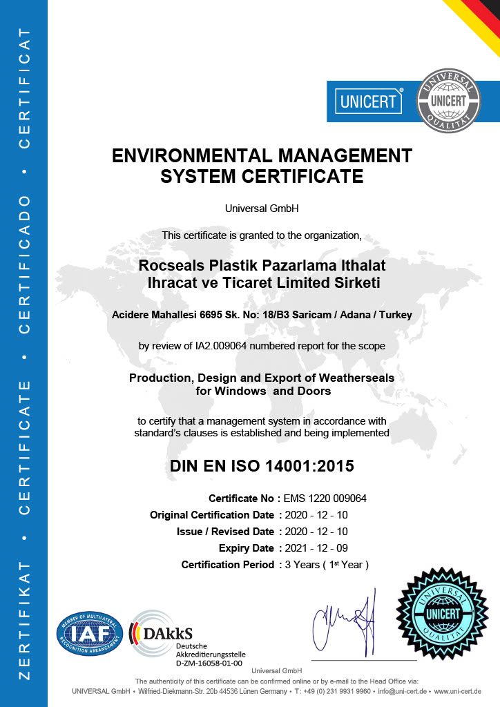Click the IAF member logo
500x707 pixels.
[90, 634]
